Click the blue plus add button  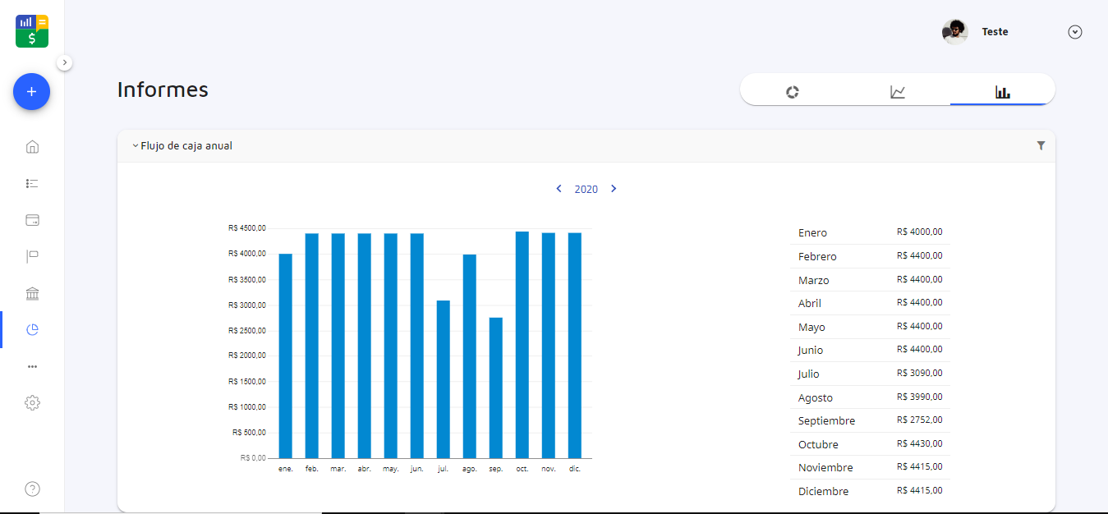[31, 92]
